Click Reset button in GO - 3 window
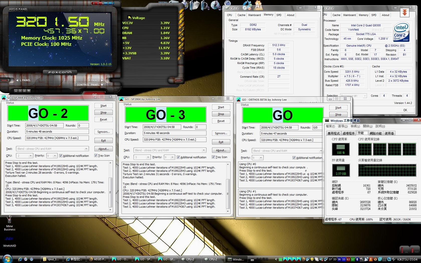 (221, 121)
